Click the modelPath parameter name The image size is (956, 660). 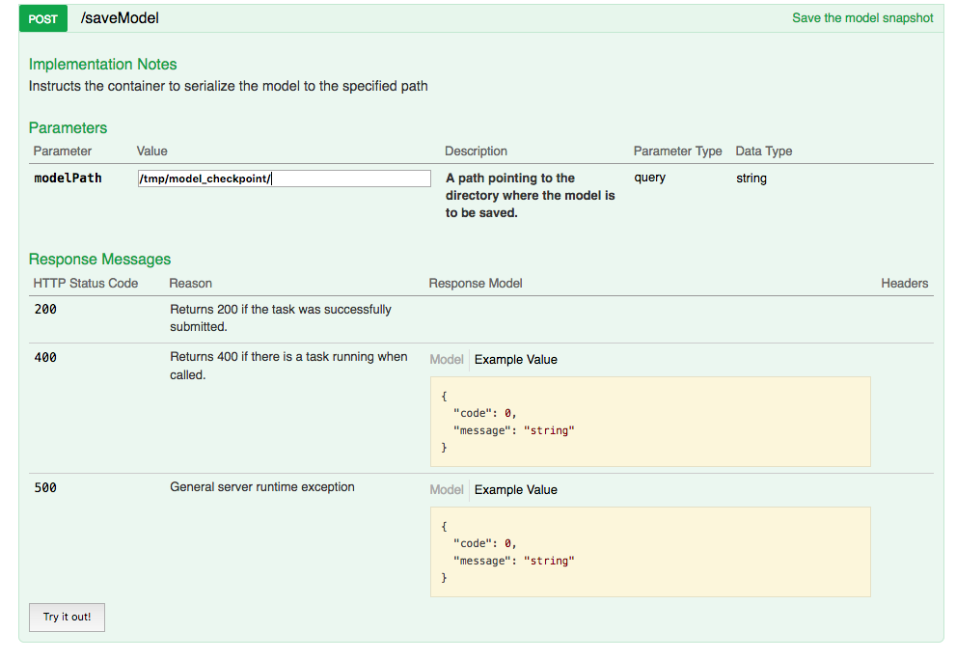tap(68, 179)
